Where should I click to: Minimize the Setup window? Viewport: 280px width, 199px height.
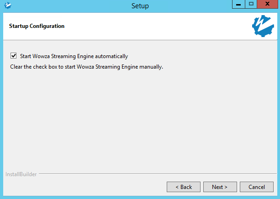(x=238, y=4)
